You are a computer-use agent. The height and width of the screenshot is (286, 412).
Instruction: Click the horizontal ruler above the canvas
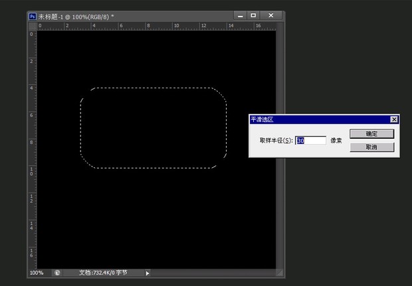pos(153,26)
